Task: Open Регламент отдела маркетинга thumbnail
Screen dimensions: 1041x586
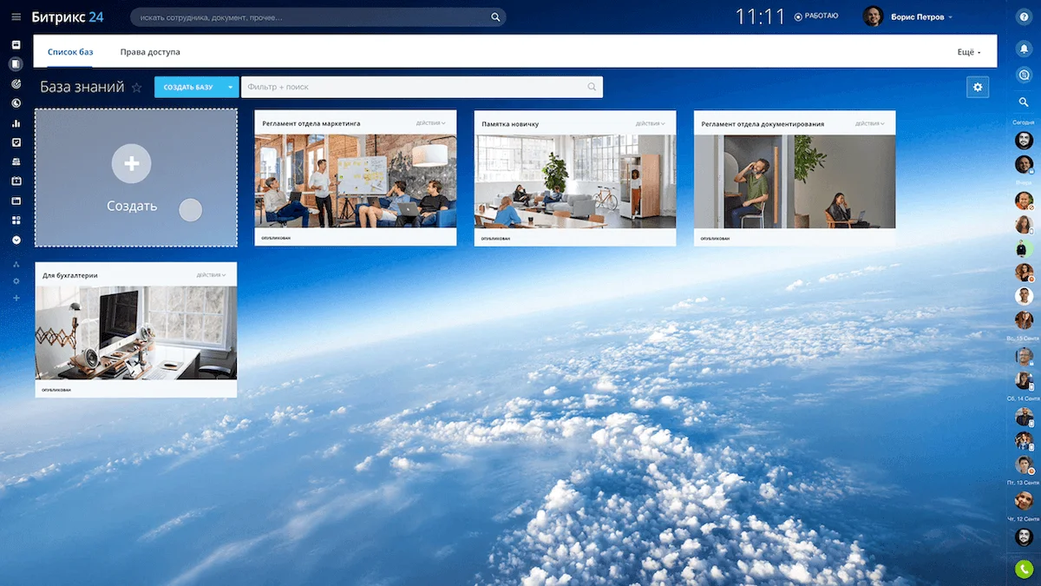Action: click(x=355, y=181)
